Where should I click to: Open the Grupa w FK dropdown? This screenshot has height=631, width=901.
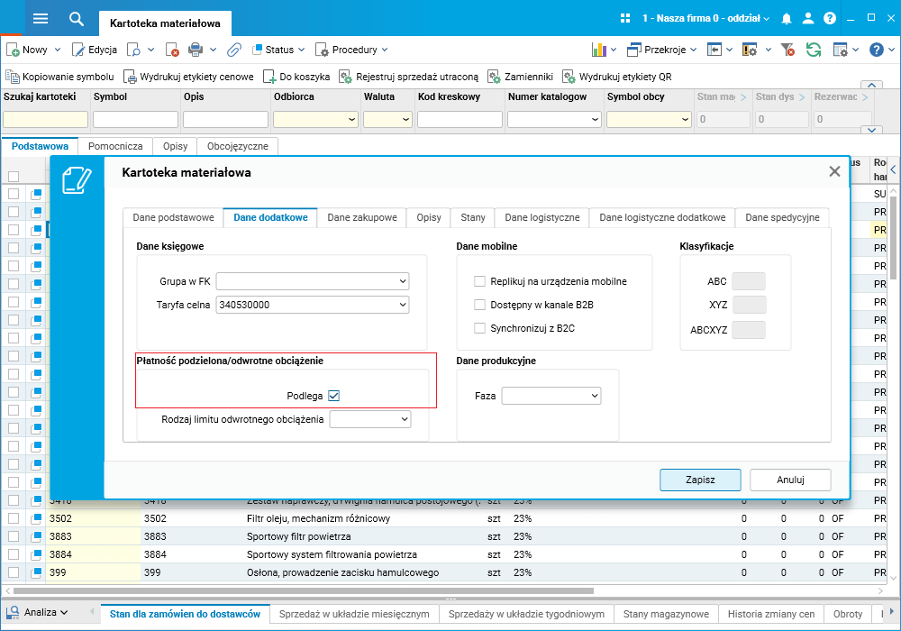(x=402, y=281)
